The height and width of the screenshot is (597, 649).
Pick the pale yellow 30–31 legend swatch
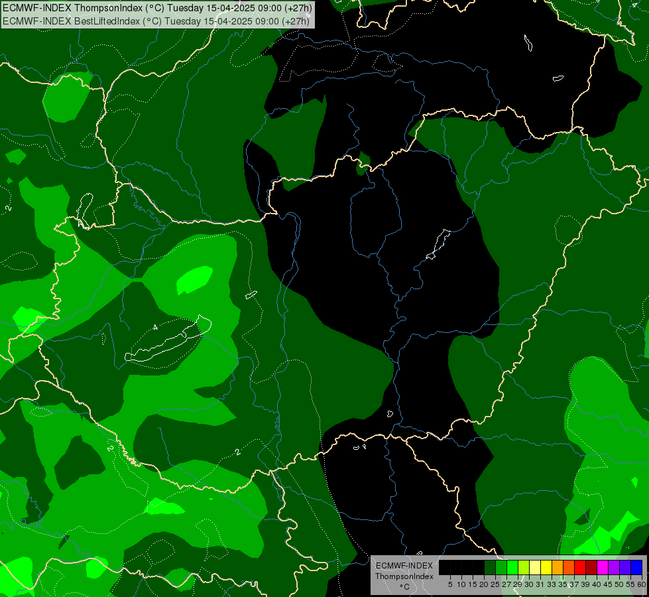pos(535,567)
